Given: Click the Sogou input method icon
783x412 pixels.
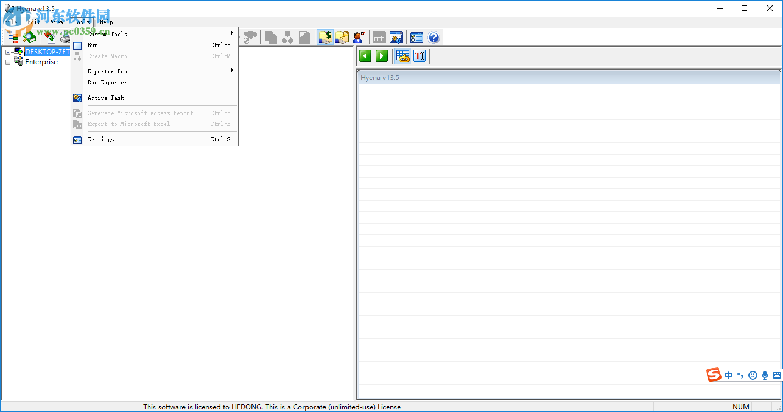Looking at the screenshot, I should [x=713, y=375].
